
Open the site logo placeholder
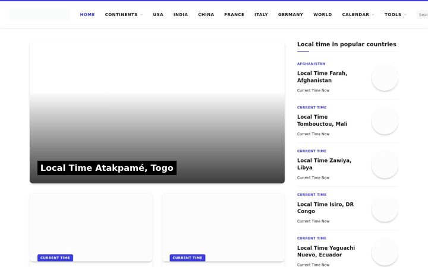(40, 14)
